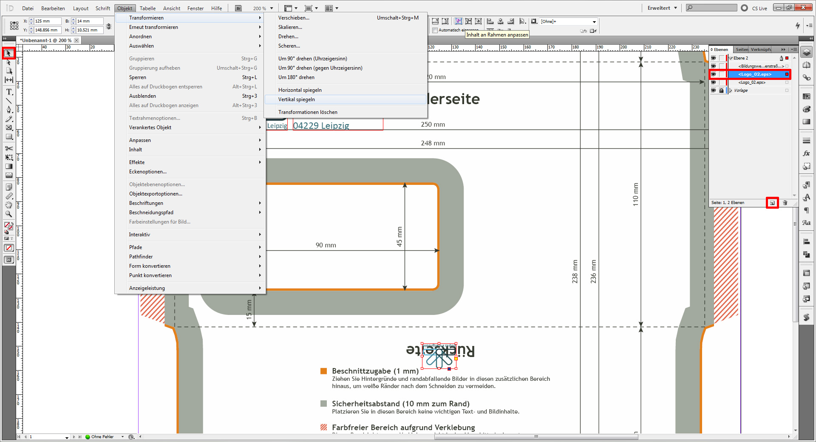Select the Type tool in the toolbox
The image size is (816, 442).
click(8, 92)
